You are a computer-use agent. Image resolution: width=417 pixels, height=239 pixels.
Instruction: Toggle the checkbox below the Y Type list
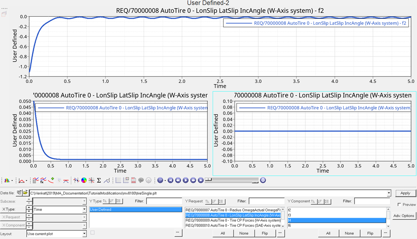(92, 233)
